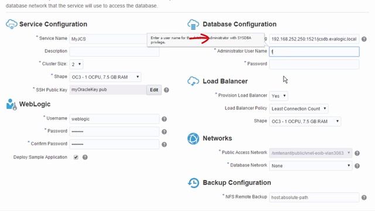Click the Database Configuration cloud icon

pos(193,25)
